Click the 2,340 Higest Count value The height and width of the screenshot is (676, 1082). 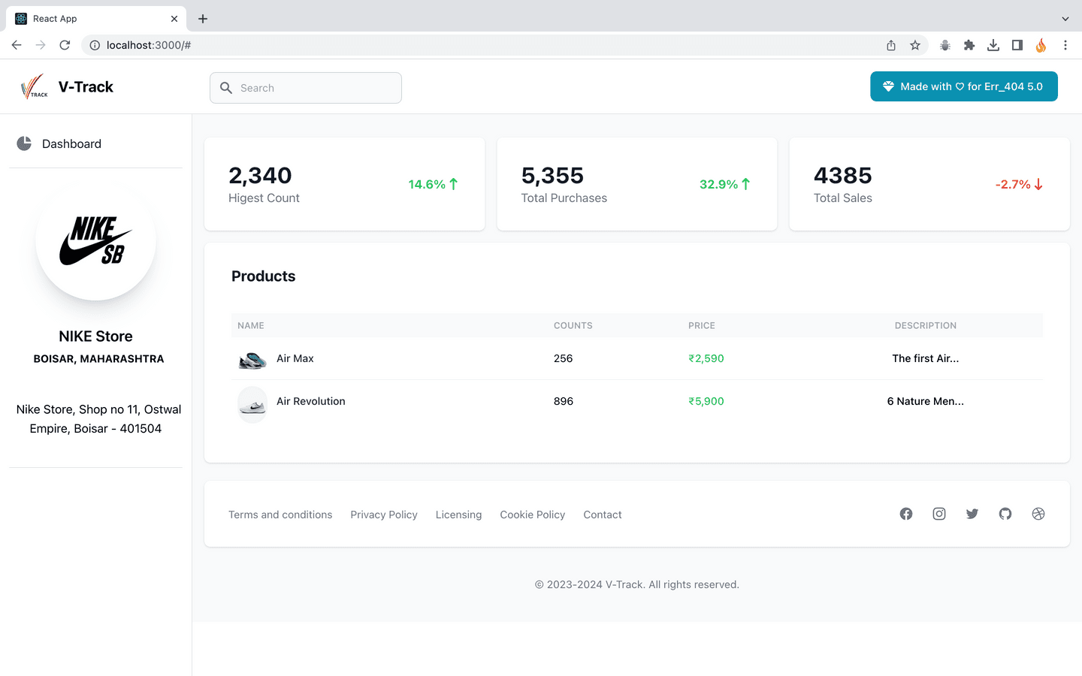click(260, 175)
